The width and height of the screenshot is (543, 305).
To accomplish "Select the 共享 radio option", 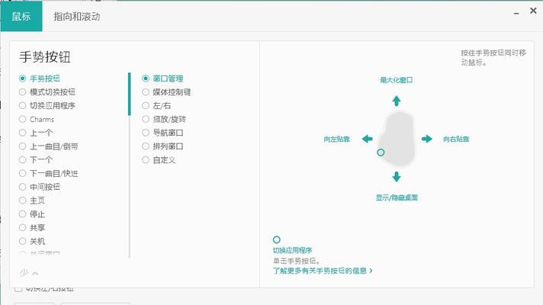I will click(23, 227).
